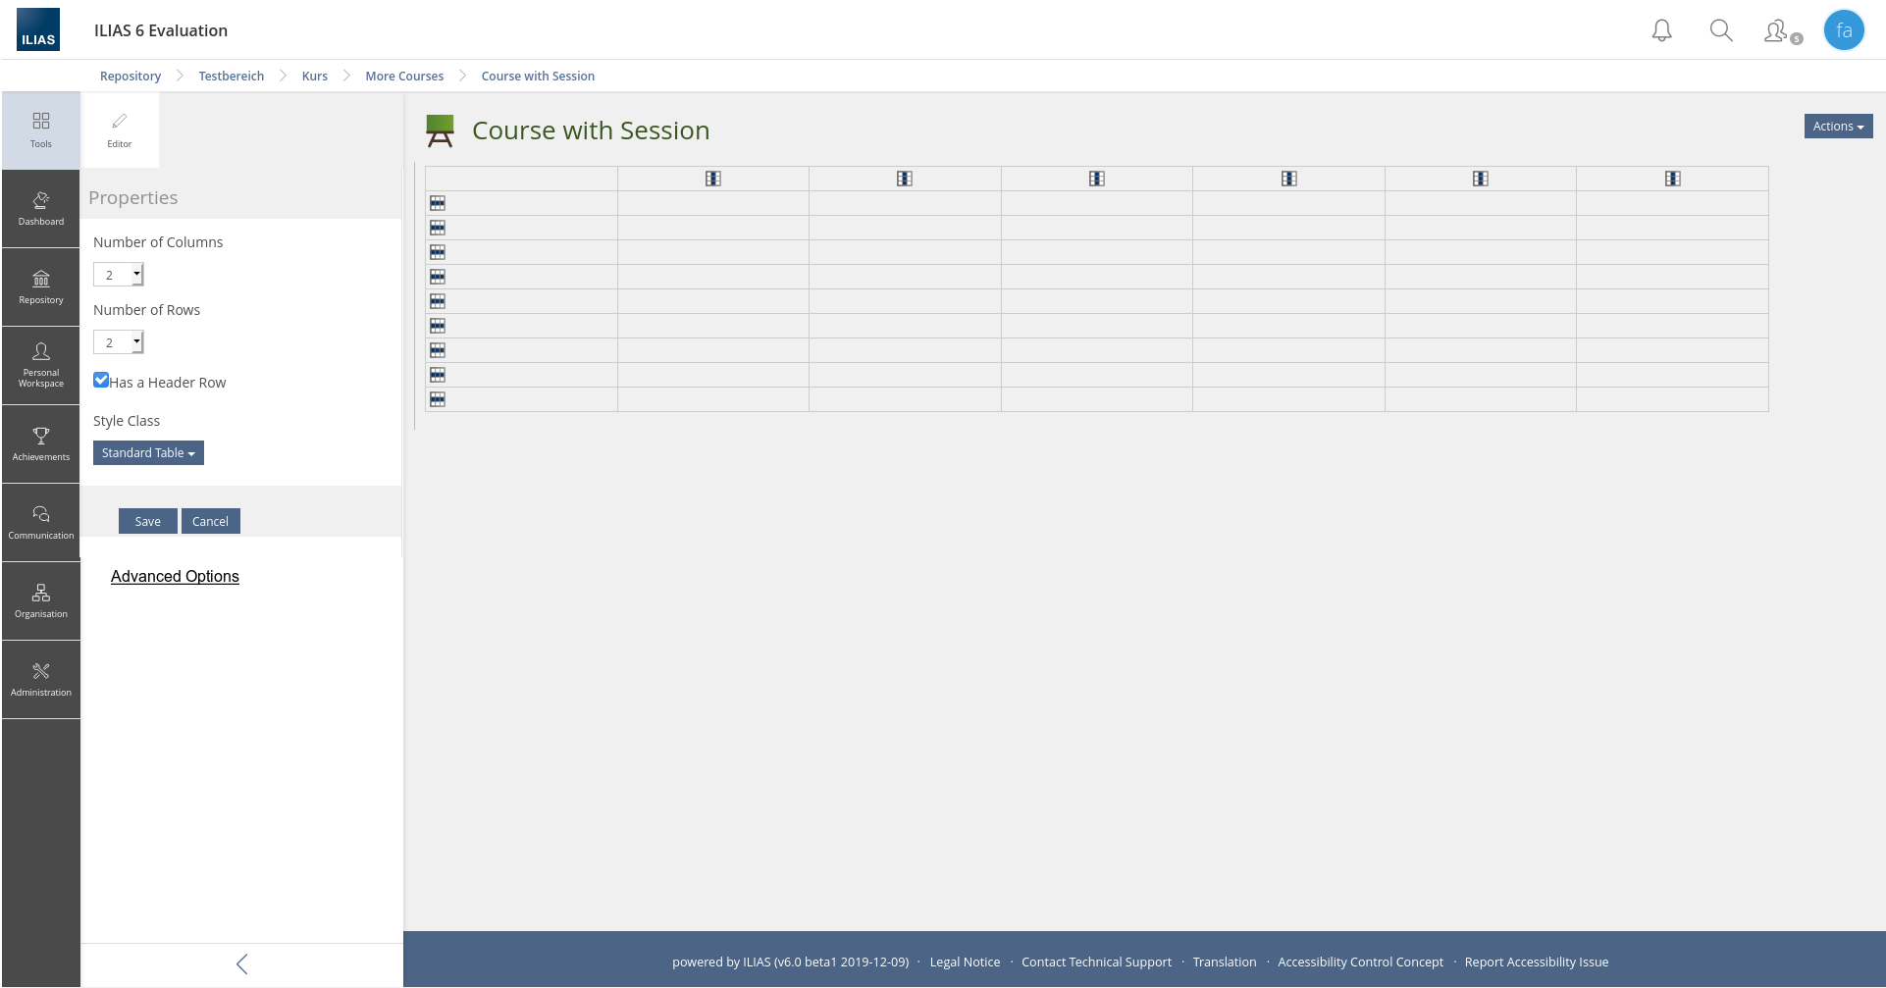Open Communication in the sidebar
1886x988 pixels.
coord(41,523)
